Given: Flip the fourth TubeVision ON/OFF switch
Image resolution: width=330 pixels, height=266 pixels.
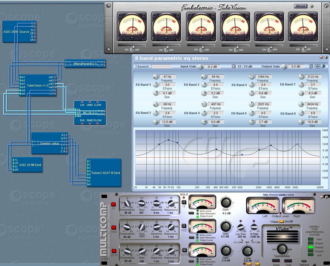Looking at the screenshot, I should point(236,50).
